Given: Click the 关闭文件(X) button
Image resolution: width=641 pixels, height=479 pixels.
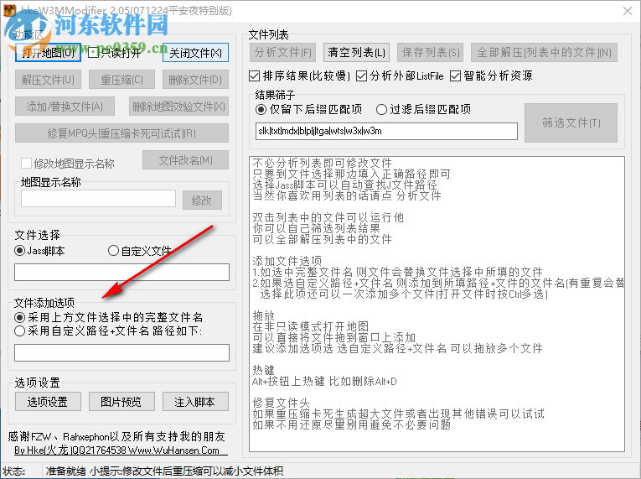Looking at the screenshot, I should pos(195,53).
